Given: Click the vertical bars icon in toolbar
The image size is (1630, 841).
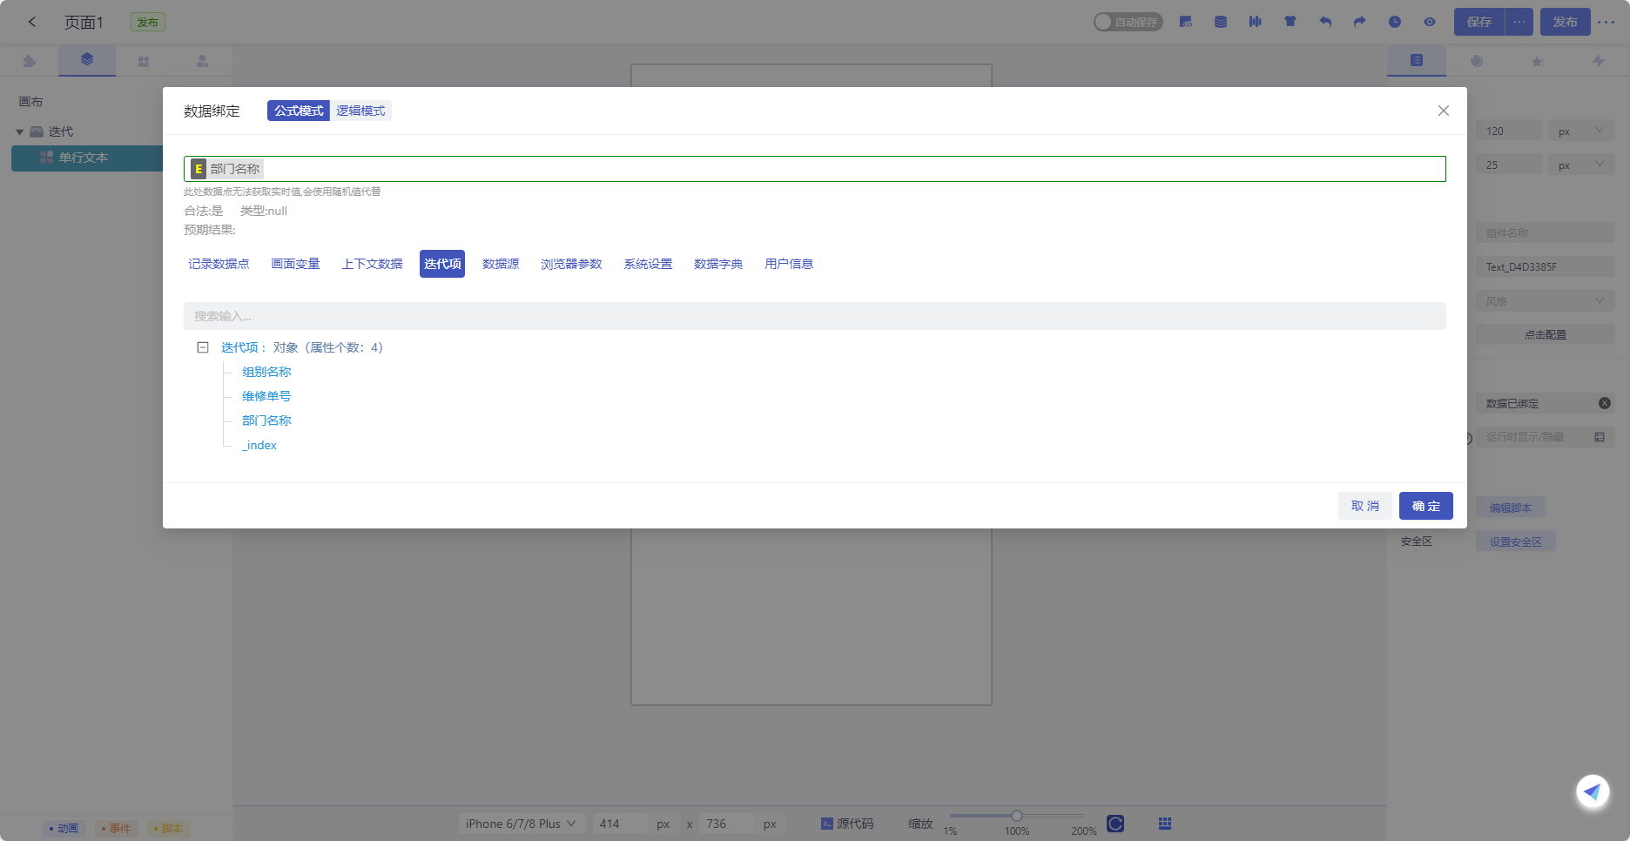Looking at the screenshot, I should click(1256, 22).
